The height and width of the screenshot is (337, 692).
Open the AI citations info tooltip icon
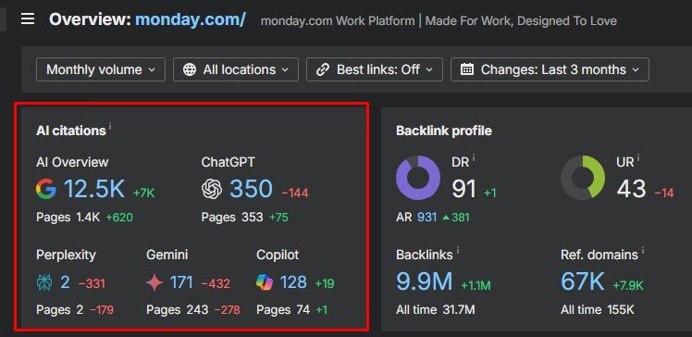pyautogui.click(x=110, y=127)
